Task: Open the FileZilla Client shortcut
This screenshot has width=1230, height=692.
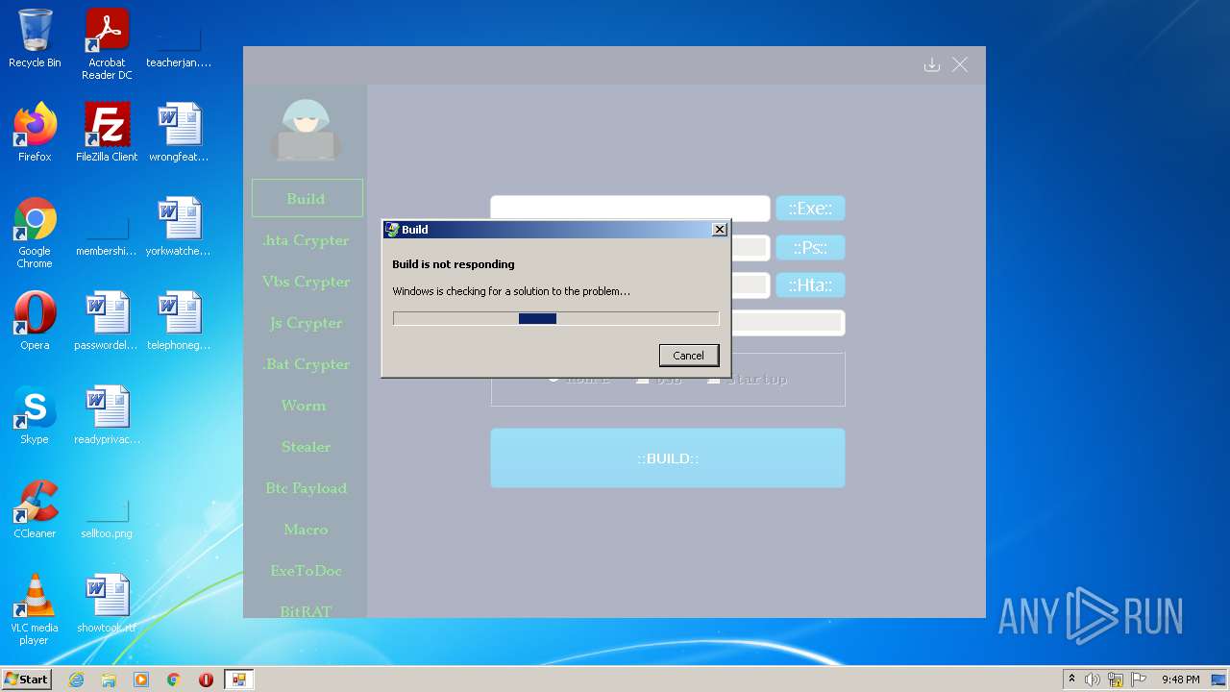Action: coord(107,133)
